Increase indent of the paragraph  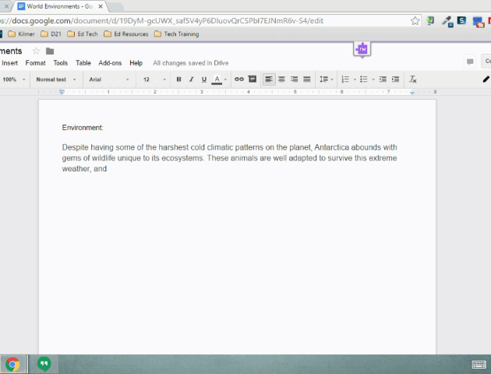(x=395, y=79)
